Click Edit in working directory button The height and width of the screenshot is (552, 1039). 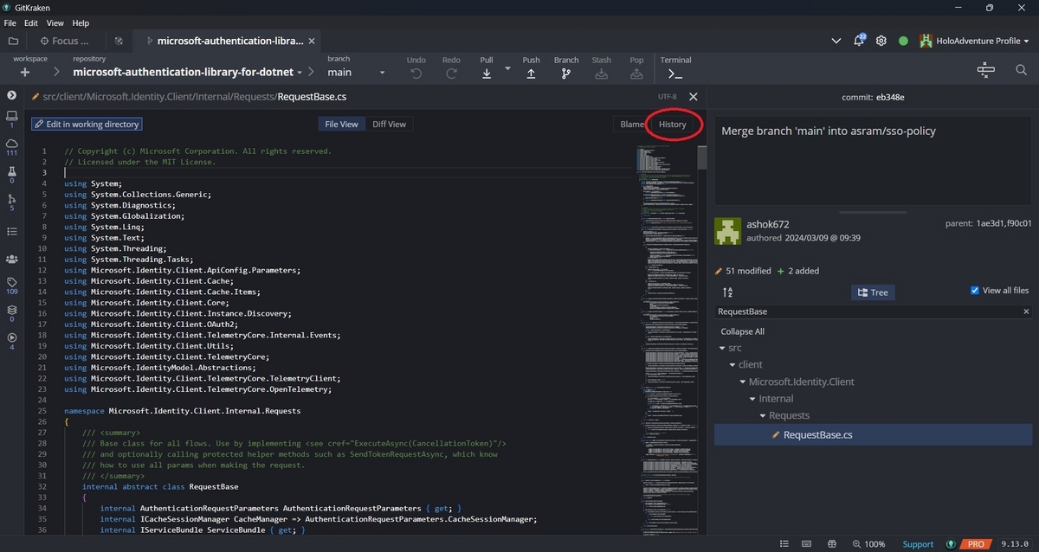pyautogui.click(x=87, y=124)
